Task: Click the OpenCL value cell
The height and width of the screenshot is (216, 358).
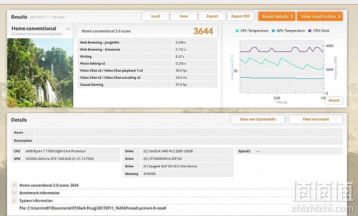Action: pyautogui.click(x=298, y=151)
